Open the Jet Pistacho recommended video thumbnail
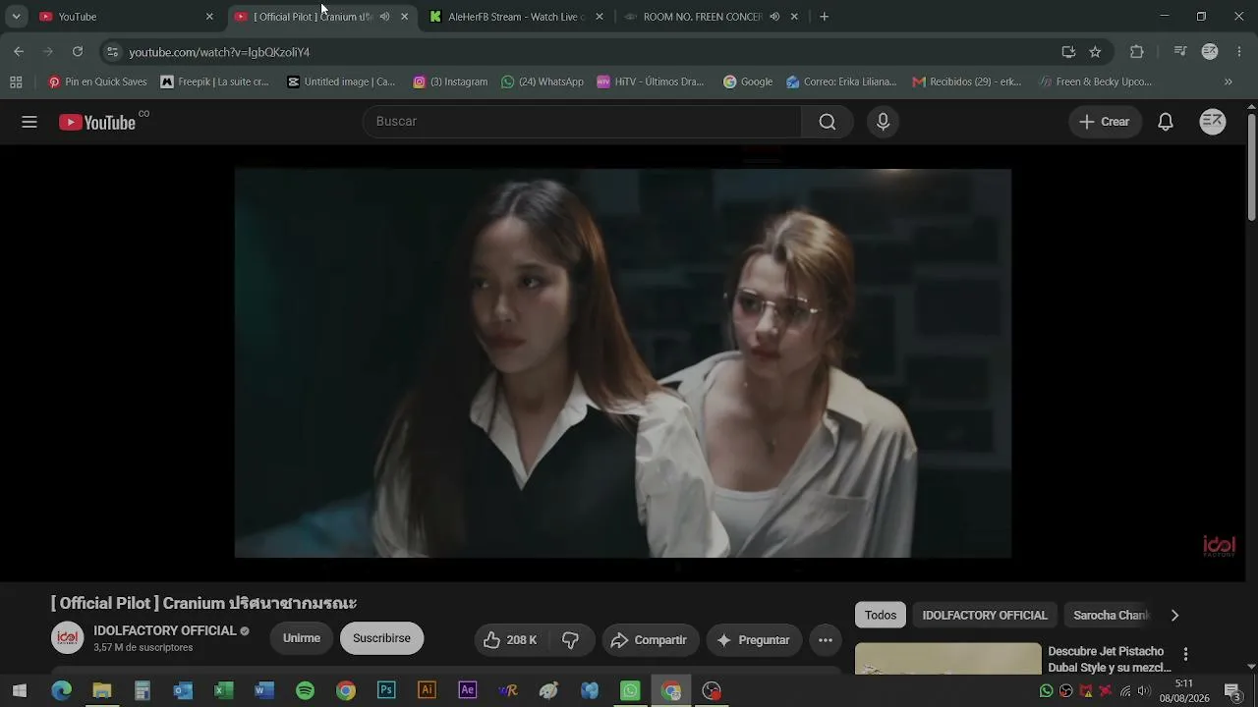Viewport: 1258px width, 707px height. (947, 659)
